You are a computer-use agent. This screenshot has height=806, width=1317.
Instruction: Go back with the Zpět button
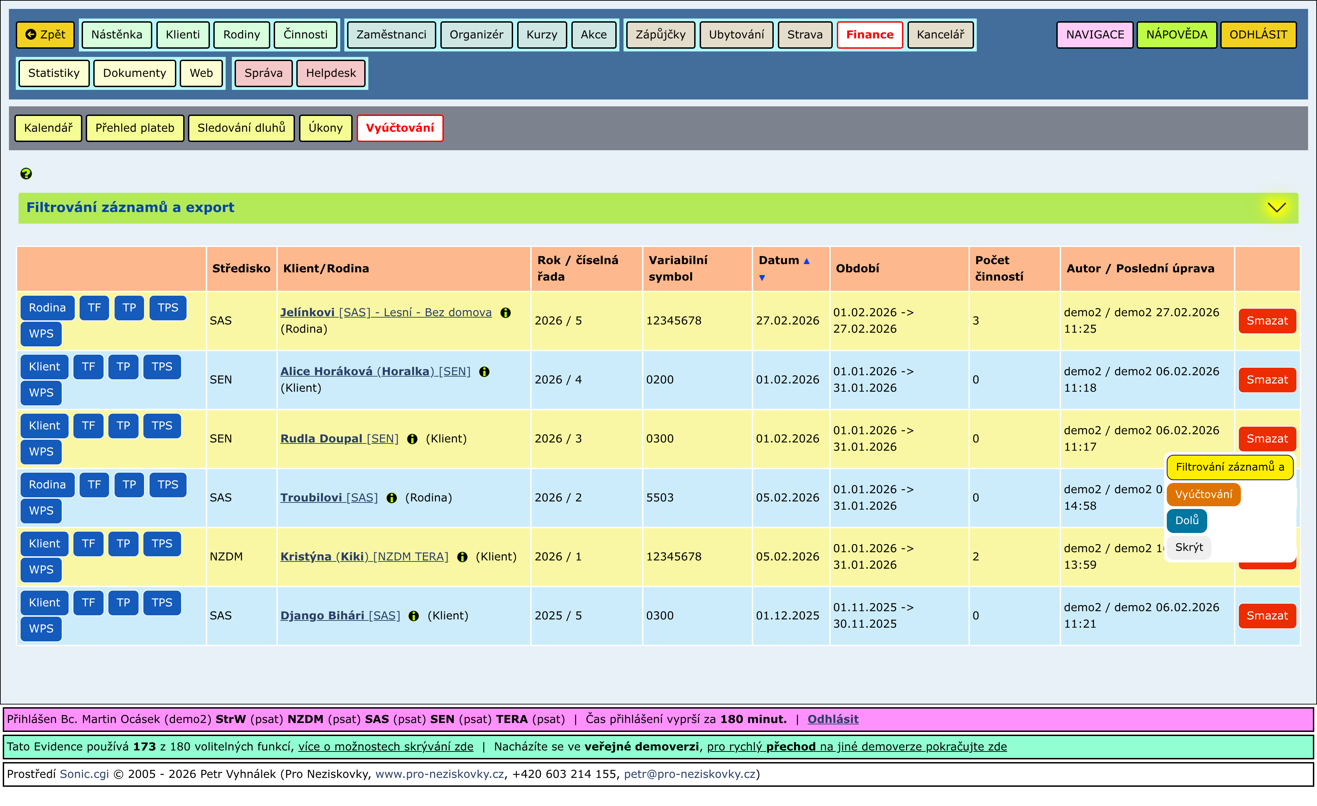pyautogui.click(x=45, y=35)
